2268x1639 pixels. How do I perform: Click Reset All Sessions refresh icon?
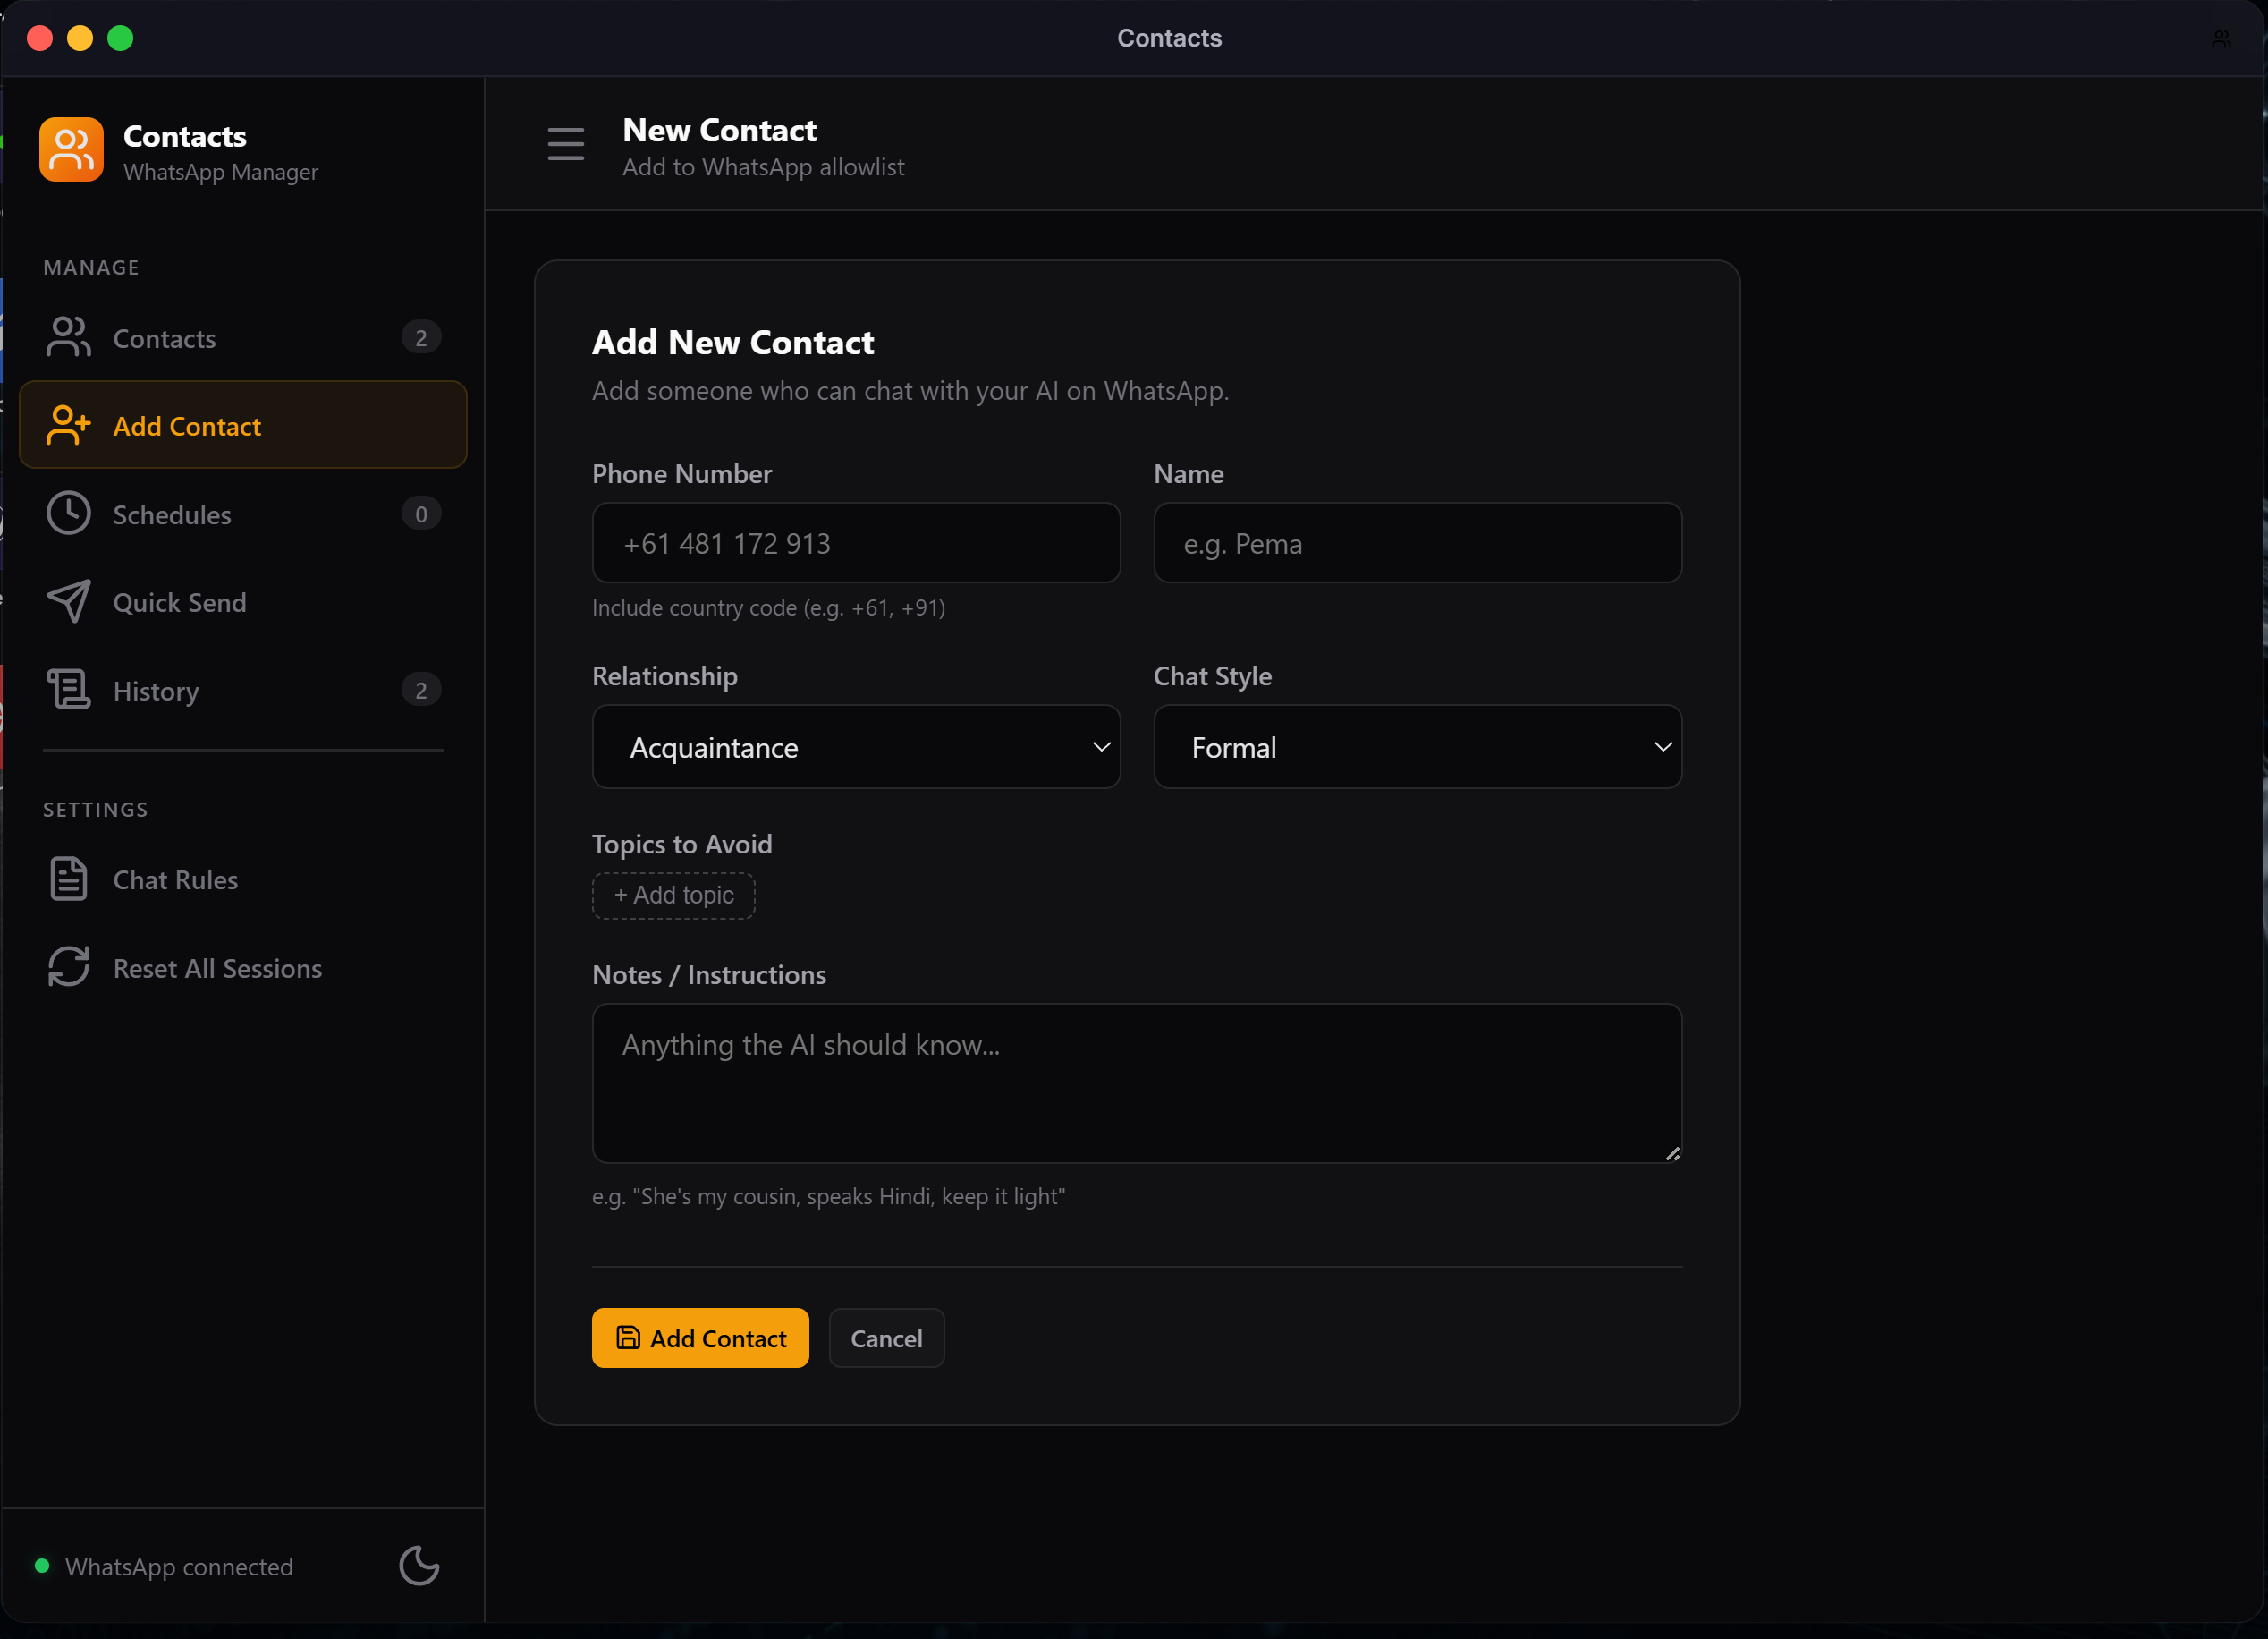68,968
